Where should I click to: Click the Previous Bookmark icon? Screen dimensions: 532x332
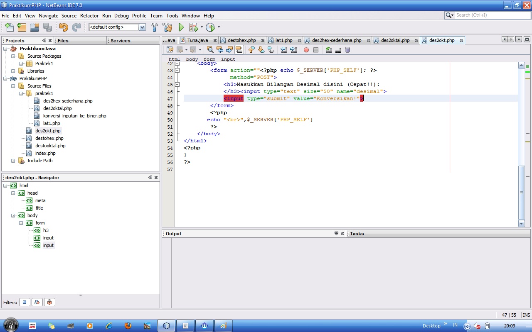tap(251, 50)
